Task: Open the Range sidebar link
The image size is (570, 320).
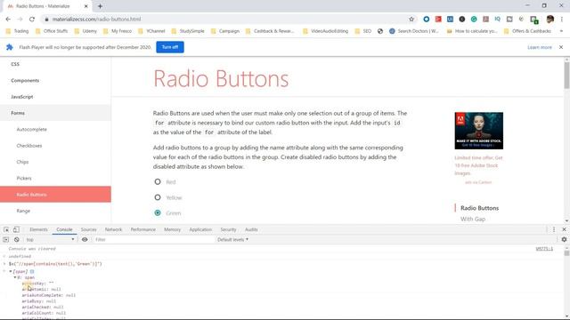Action: [23, 211]
